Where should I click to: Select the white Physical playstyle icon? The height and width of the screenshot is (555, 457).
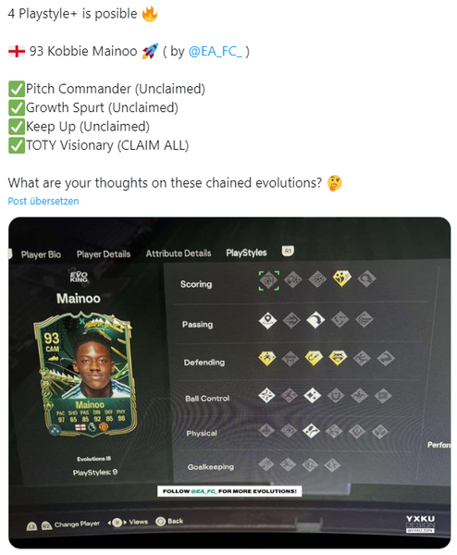[x=311, y=430]
